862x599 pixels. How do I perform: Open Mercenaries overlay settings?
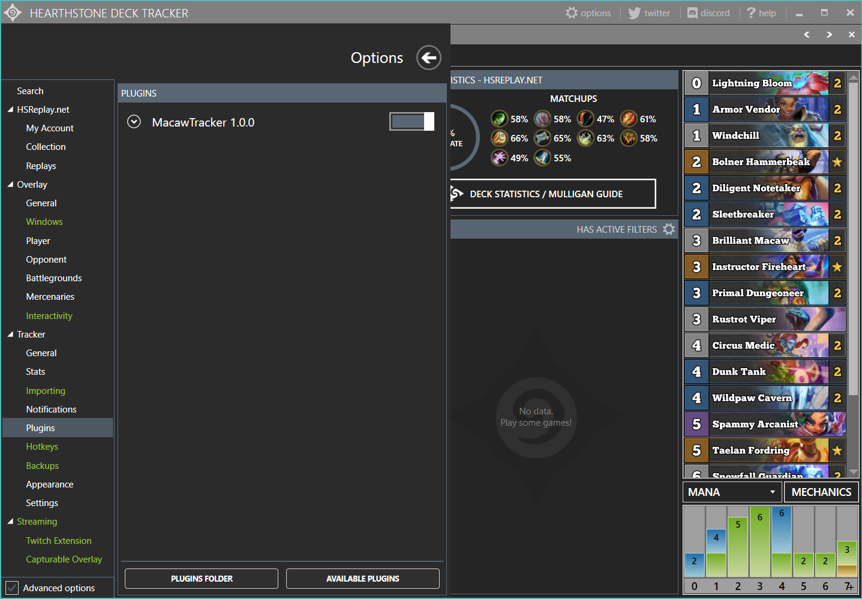(x=50, y=297)
